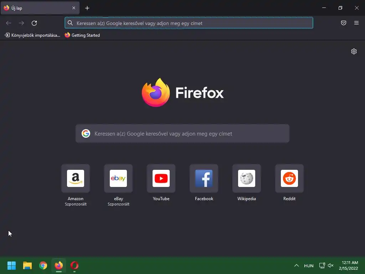
Task: Open new tab page settings gear
Action: pyautogui.click(x=354, y=51)
